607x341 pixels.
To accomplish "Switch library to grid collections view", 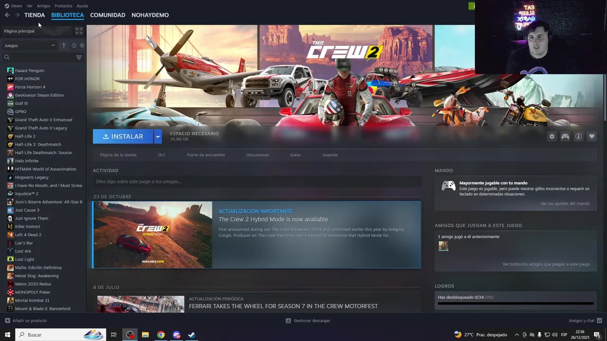I will point(79,31).
